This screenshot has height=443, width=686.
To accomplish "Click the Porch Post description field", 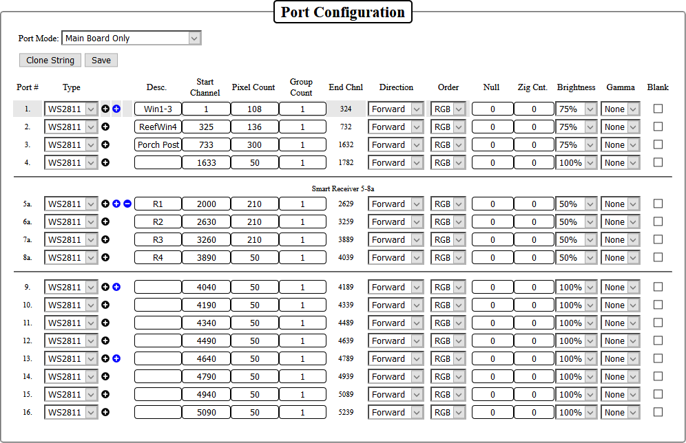I will (158, 145).
